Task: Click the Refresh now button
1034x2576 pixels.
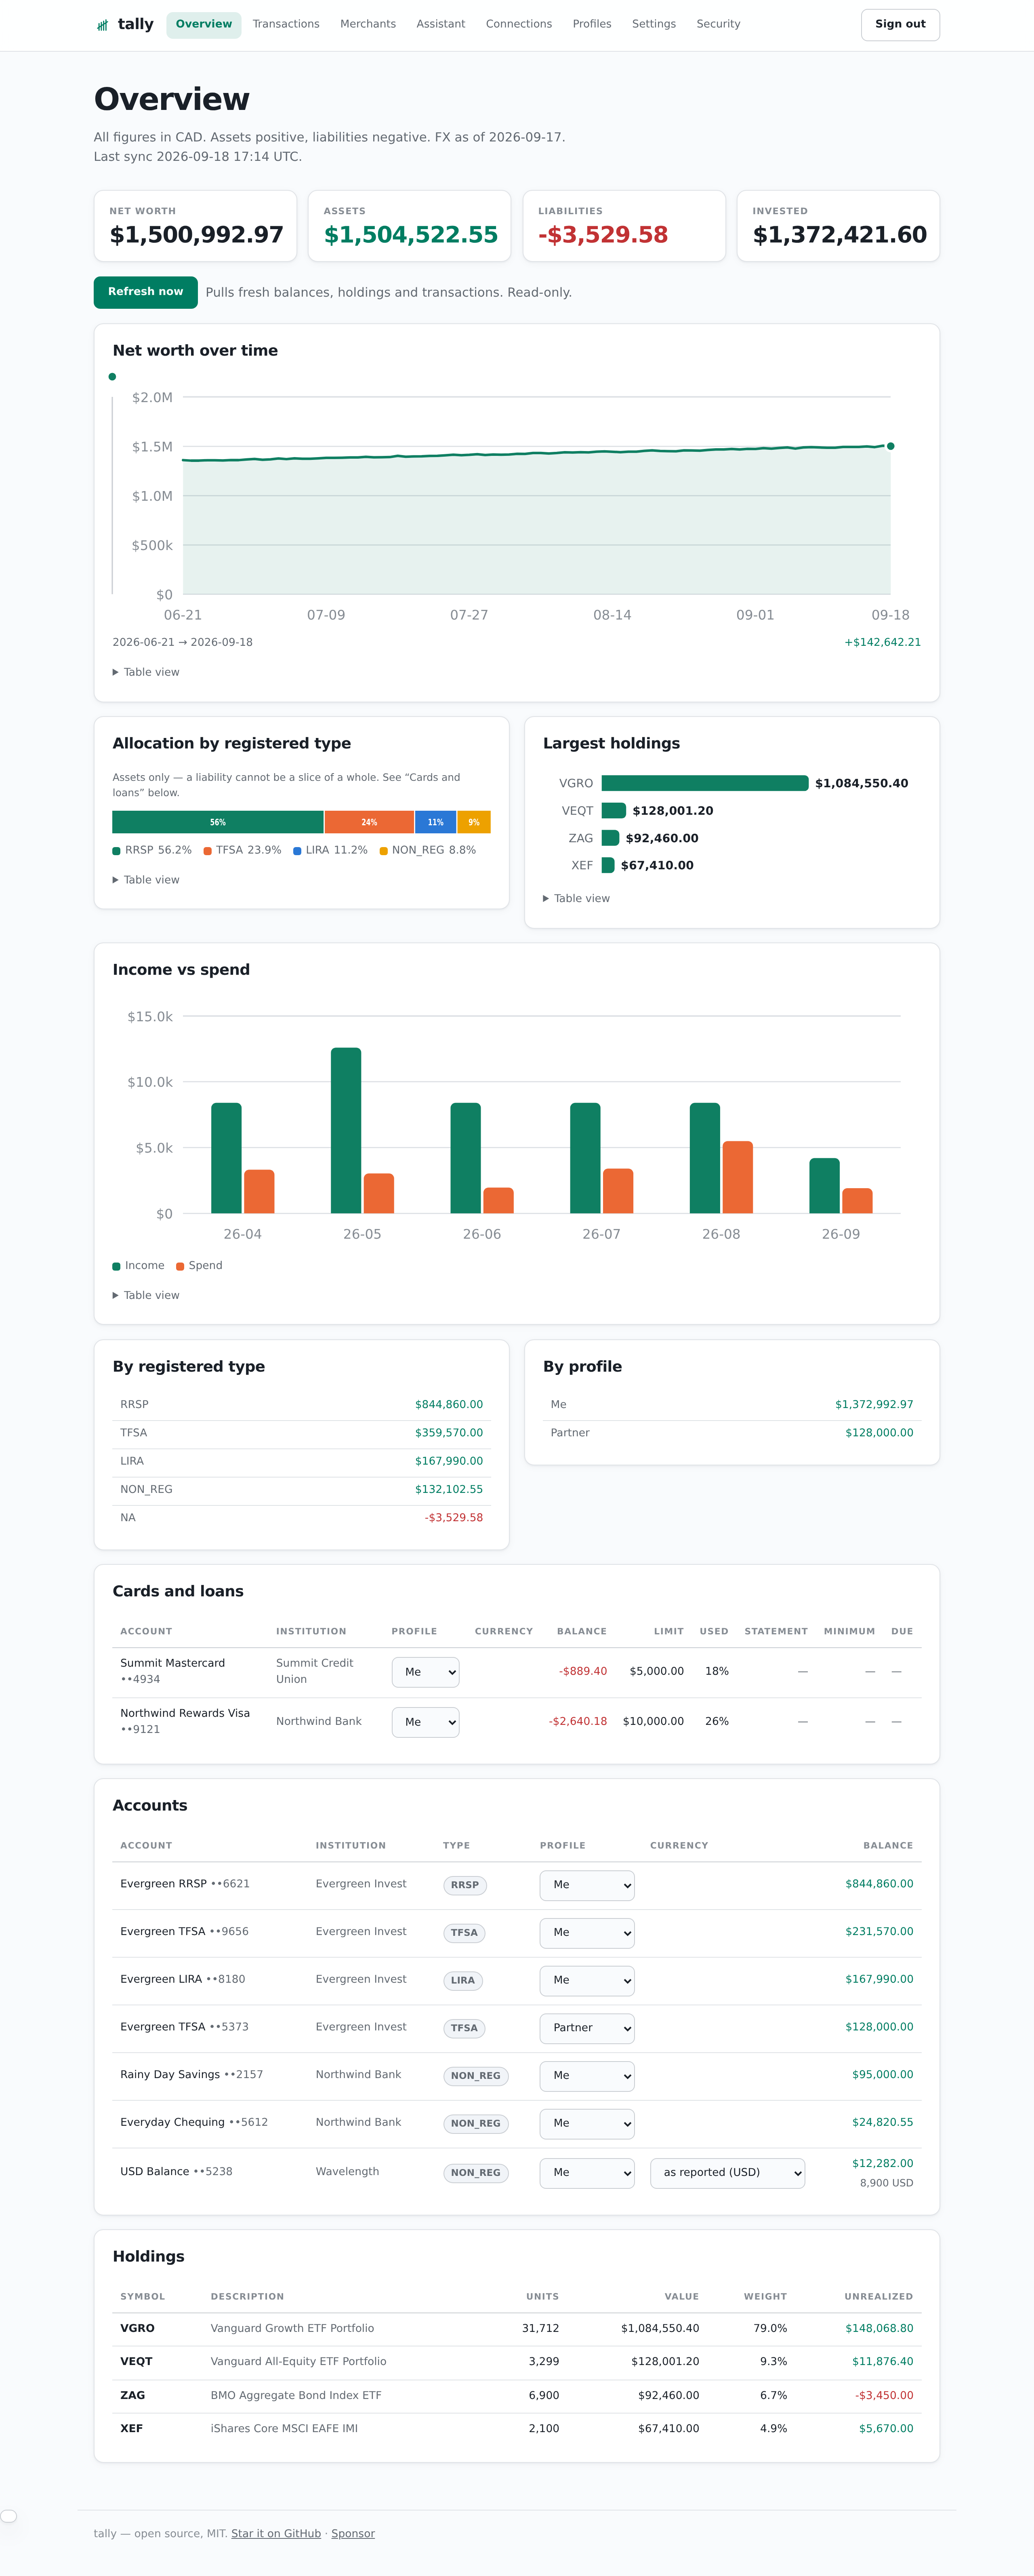Action: [146, 292]
